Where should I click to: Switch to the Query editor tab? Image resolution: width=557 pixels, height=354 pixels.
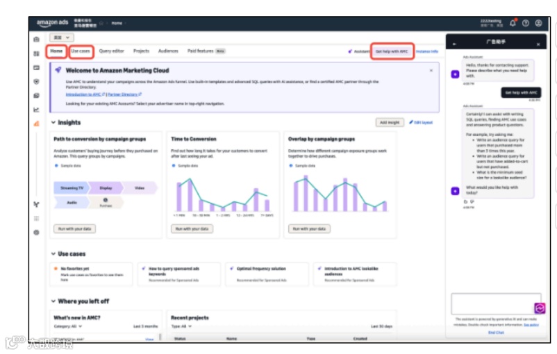click(112, 51)
